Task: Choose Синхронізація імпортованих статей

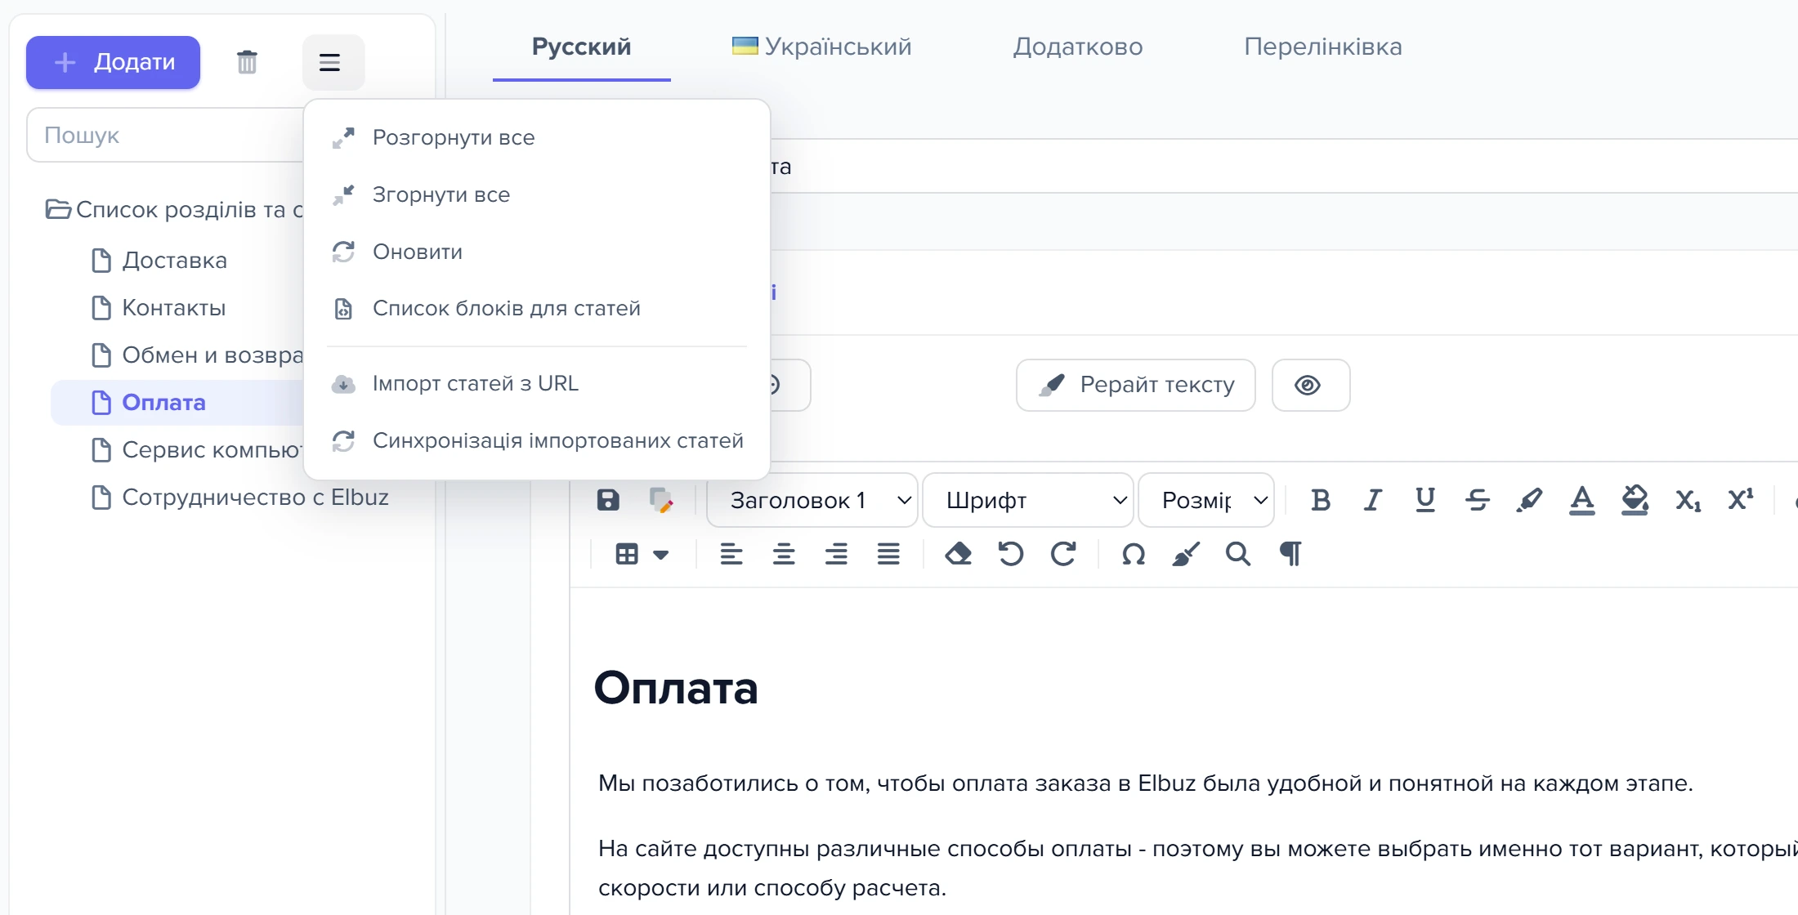Action: (x=536, y=440)
